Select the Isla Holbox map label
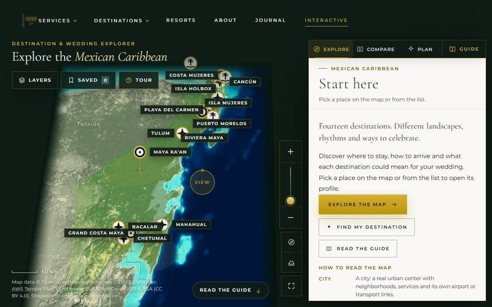 193,88
